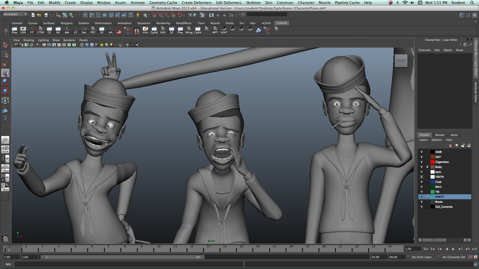479x269 pixels.
Task: Open animation preferences icon beside key button
Action: coord(475,257)
